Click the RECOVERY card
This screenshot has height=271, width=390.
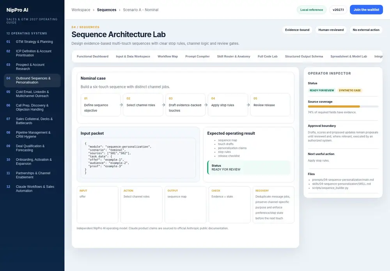tap(274, 205)
